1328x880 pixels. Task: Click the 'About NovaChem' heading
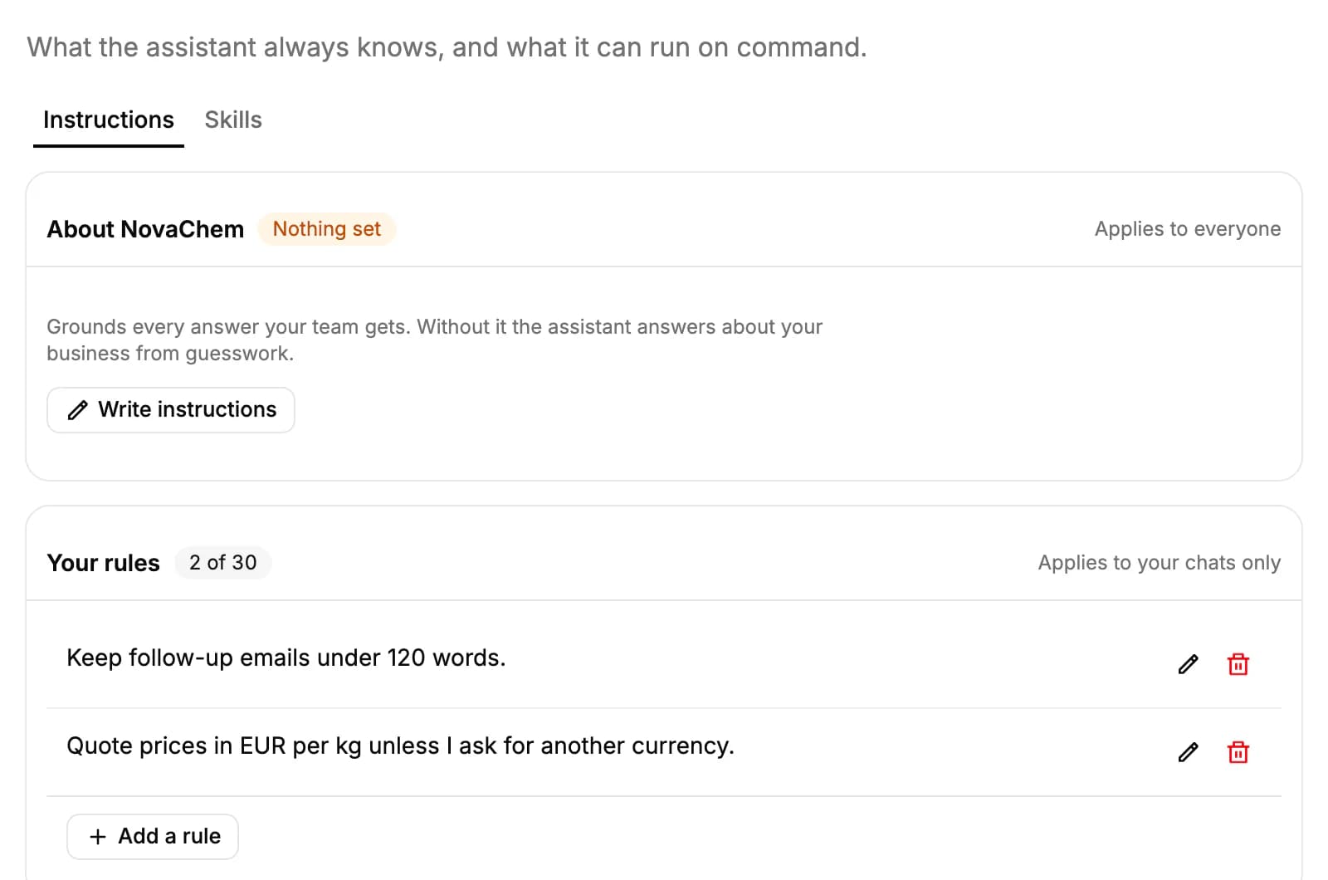pyautogui.click(x=146, y=229)
